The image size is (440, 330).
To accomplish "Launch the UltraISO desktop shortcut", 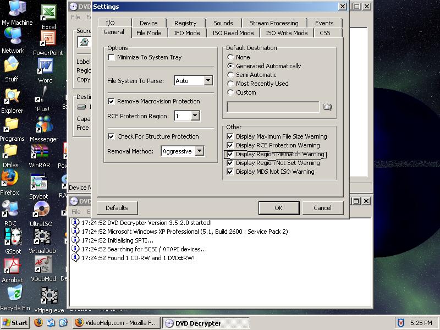I will pyautogui.click(x=41, y=214).
